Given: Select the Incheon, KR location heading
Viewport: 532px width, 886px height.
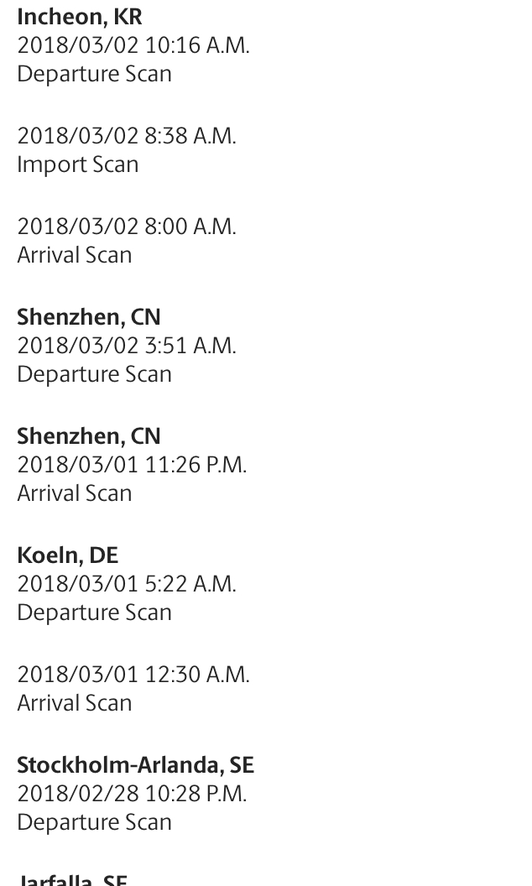Looking at the screenshot, I should coord(79,17).
